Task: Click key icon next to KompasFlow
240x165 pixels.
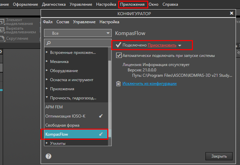Action: click(101, 134)
